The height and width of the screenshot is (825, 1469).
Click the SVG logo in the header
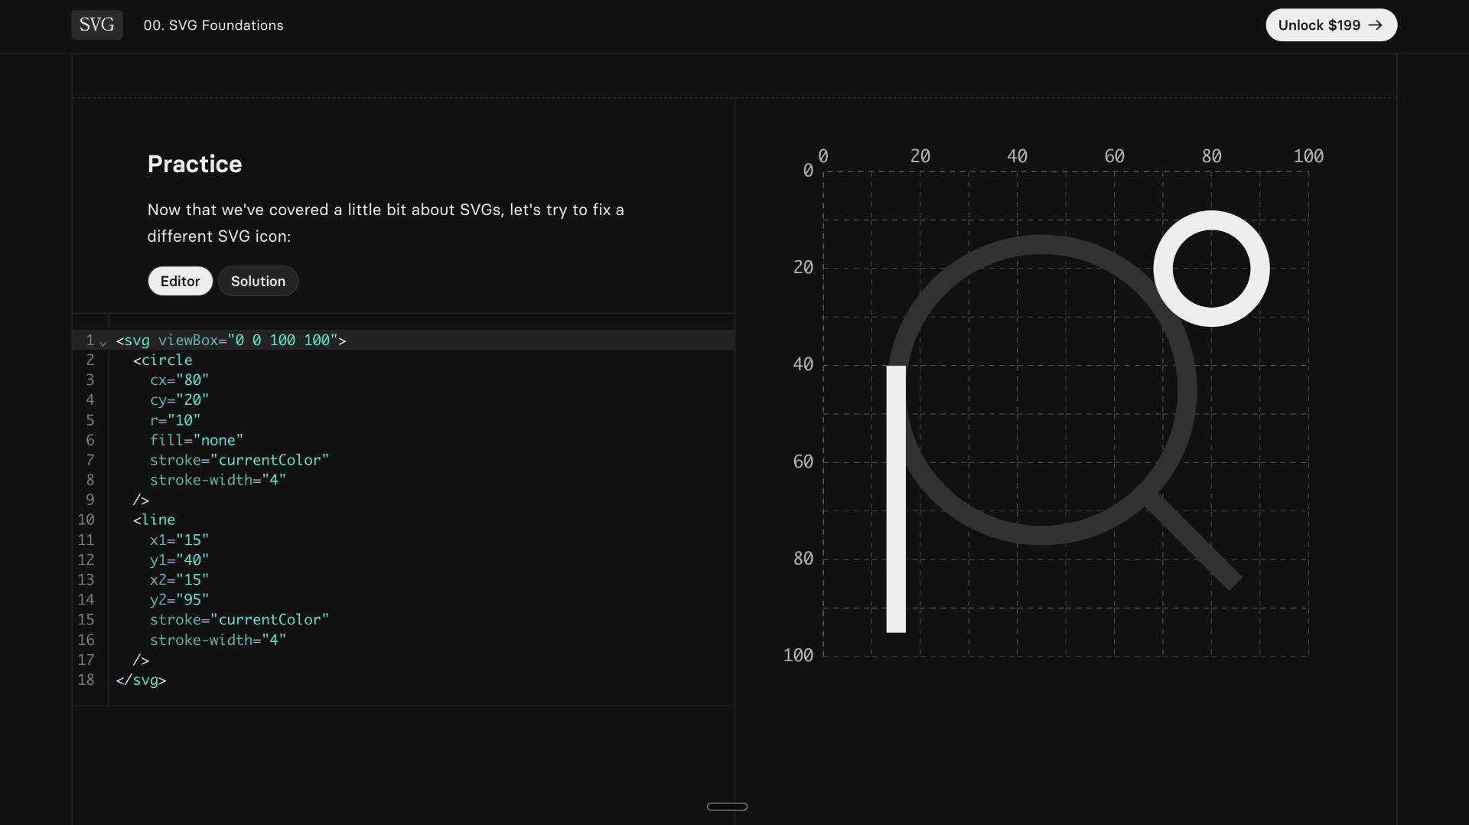tap(96, 24)
